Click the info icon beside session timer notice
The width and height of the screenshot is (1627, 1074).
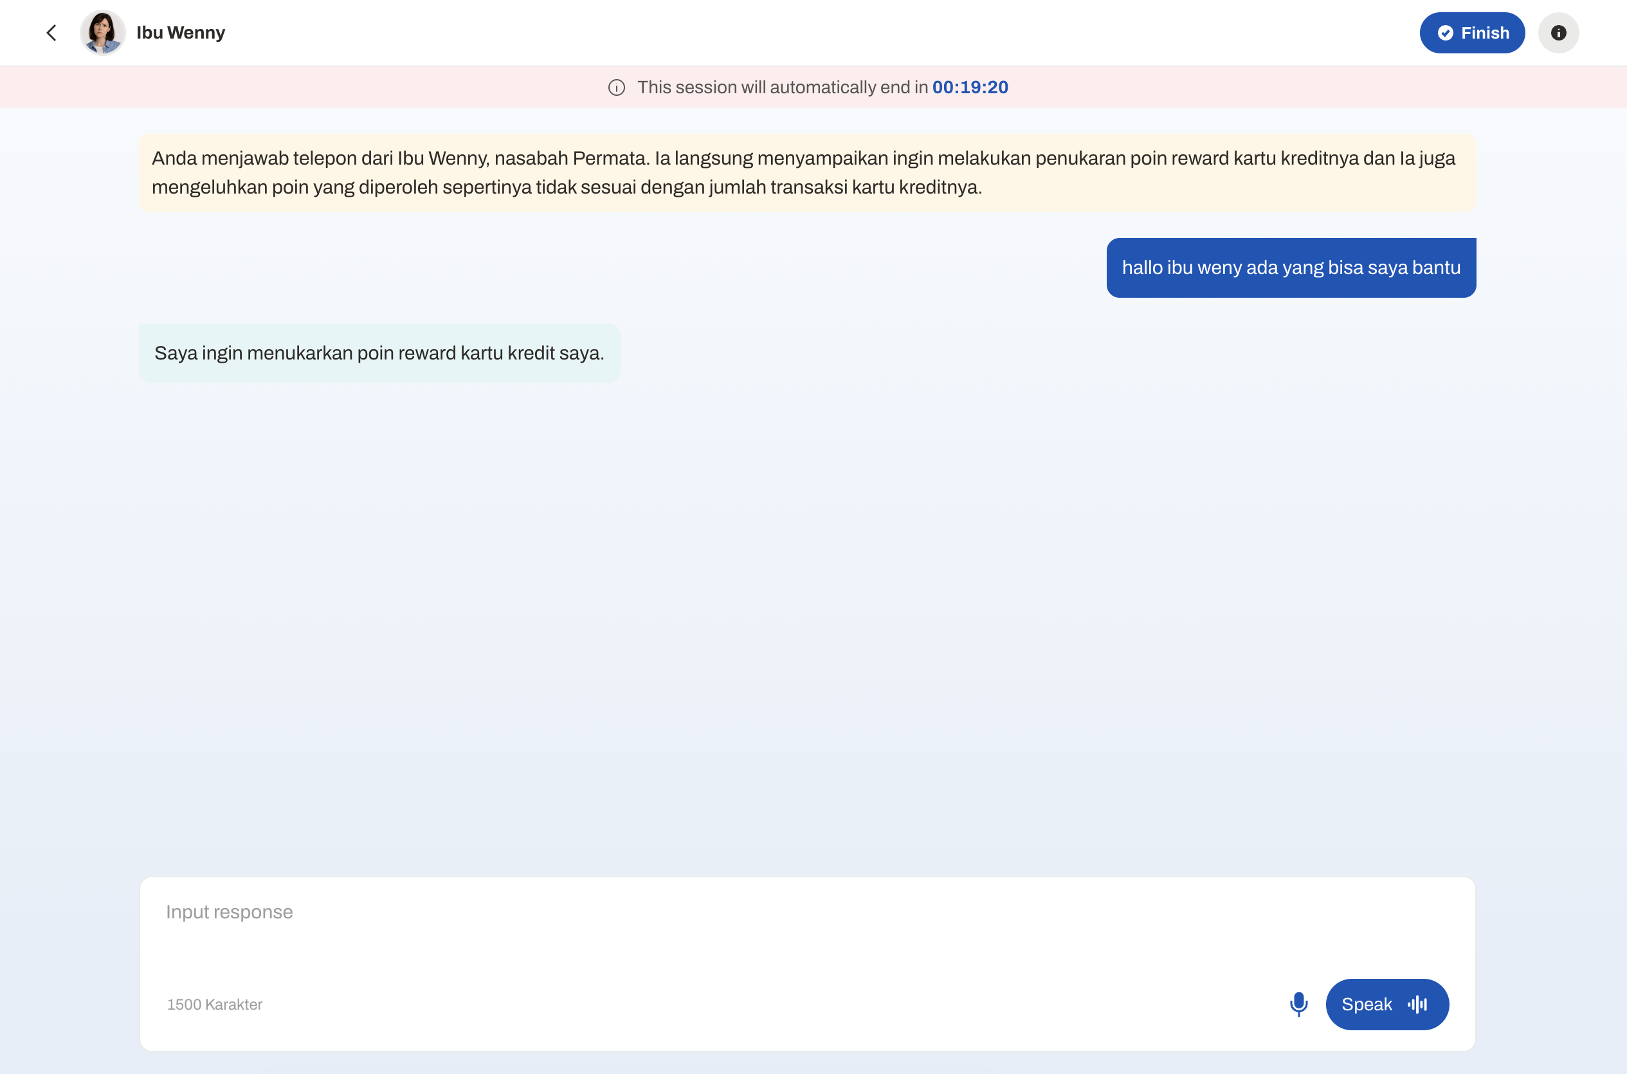click(616, 87)
